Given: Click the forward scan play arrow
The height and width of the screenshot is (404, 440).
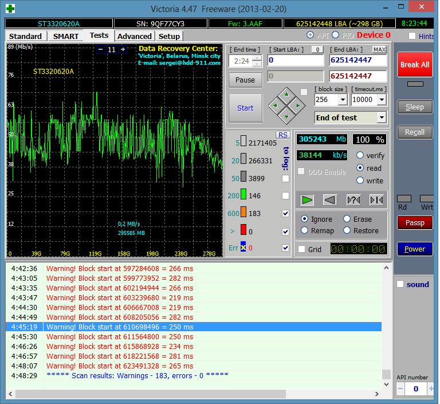Looking at the screenshot, I should pyautogui.click(x=308, y=200).
